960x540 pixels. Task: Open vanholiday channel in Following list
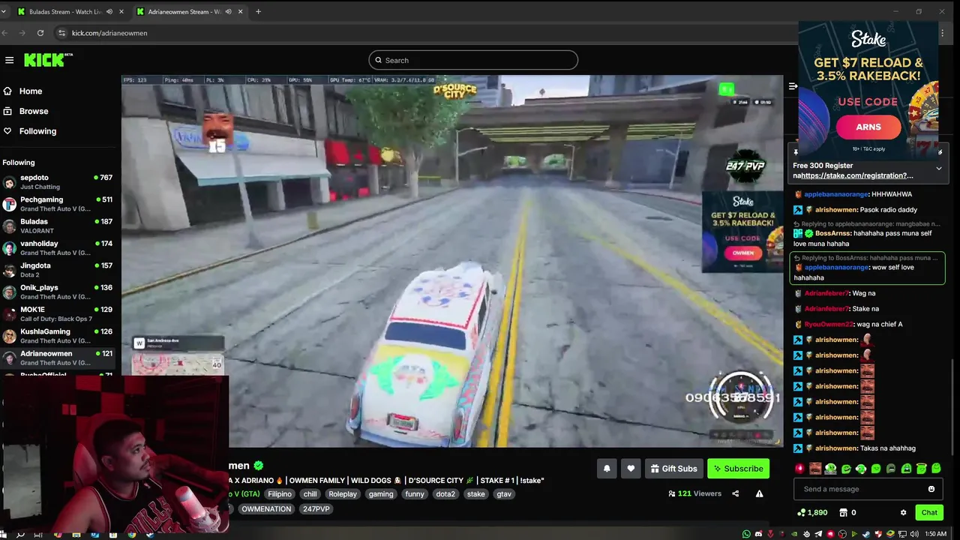(x=58, y=247)
